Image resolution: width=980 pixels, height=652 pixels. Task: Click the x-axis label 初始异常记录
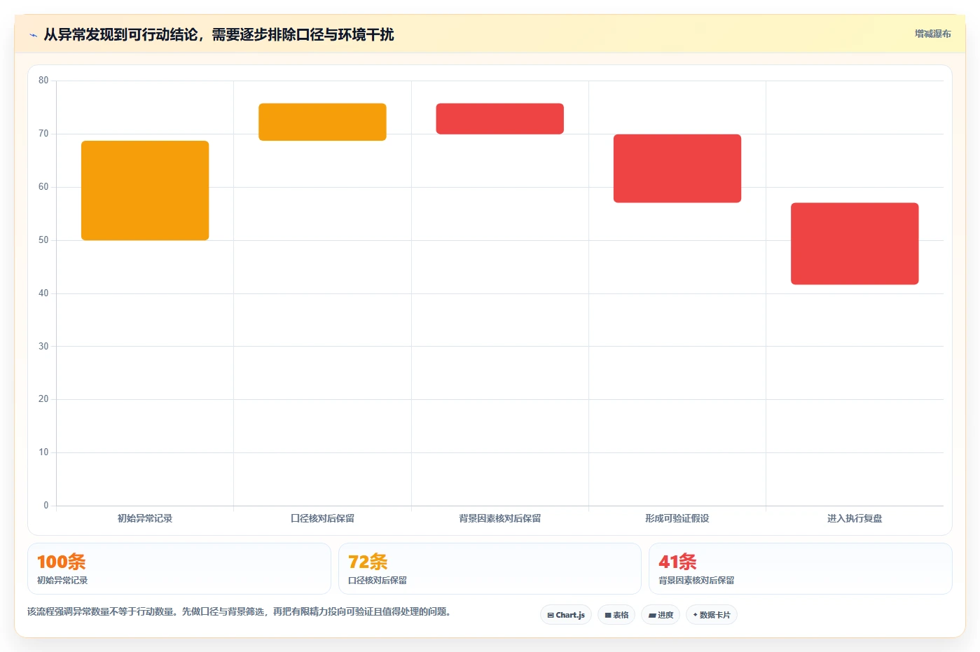click(x=145, y=518)
